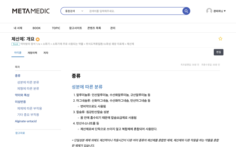Open the 통합검색 search category dropdown

pyautogui.click(x=74, y=11)
